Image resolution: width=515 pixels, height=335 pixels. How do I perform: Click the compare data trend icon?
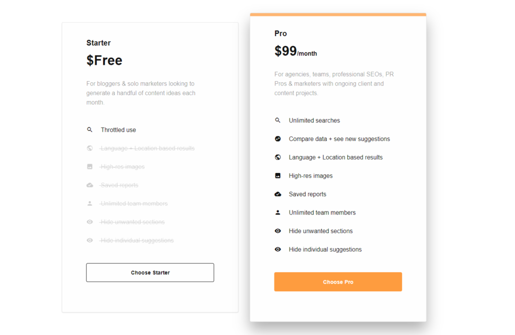pyautogui.click(x=278, y=139)
